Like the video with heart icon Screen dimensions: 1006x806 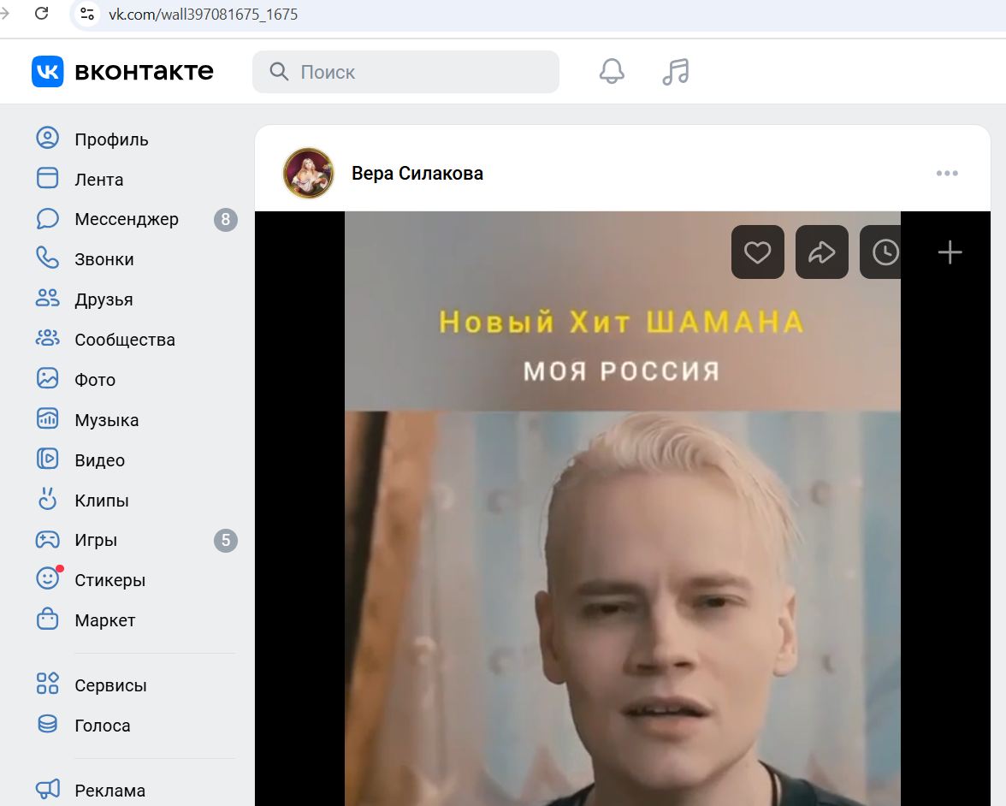click(757, 252)
